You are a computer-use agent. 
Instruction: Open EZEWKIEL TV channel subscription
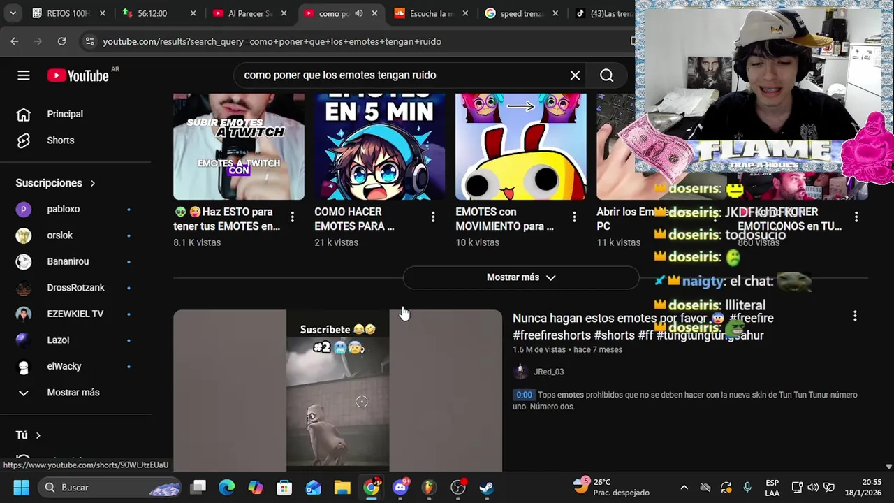(75, 314)
